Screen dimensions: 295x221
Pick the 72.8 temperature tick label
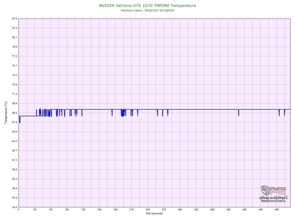15,85
